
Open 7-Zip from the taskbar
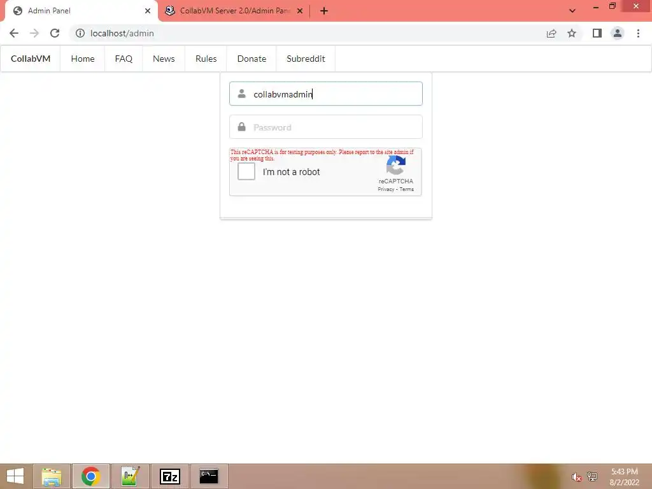click(170, 476)
